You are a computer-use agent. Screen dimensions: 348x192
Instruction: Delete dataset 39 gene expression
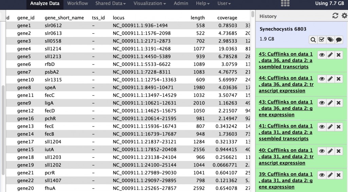coord(338,175)
